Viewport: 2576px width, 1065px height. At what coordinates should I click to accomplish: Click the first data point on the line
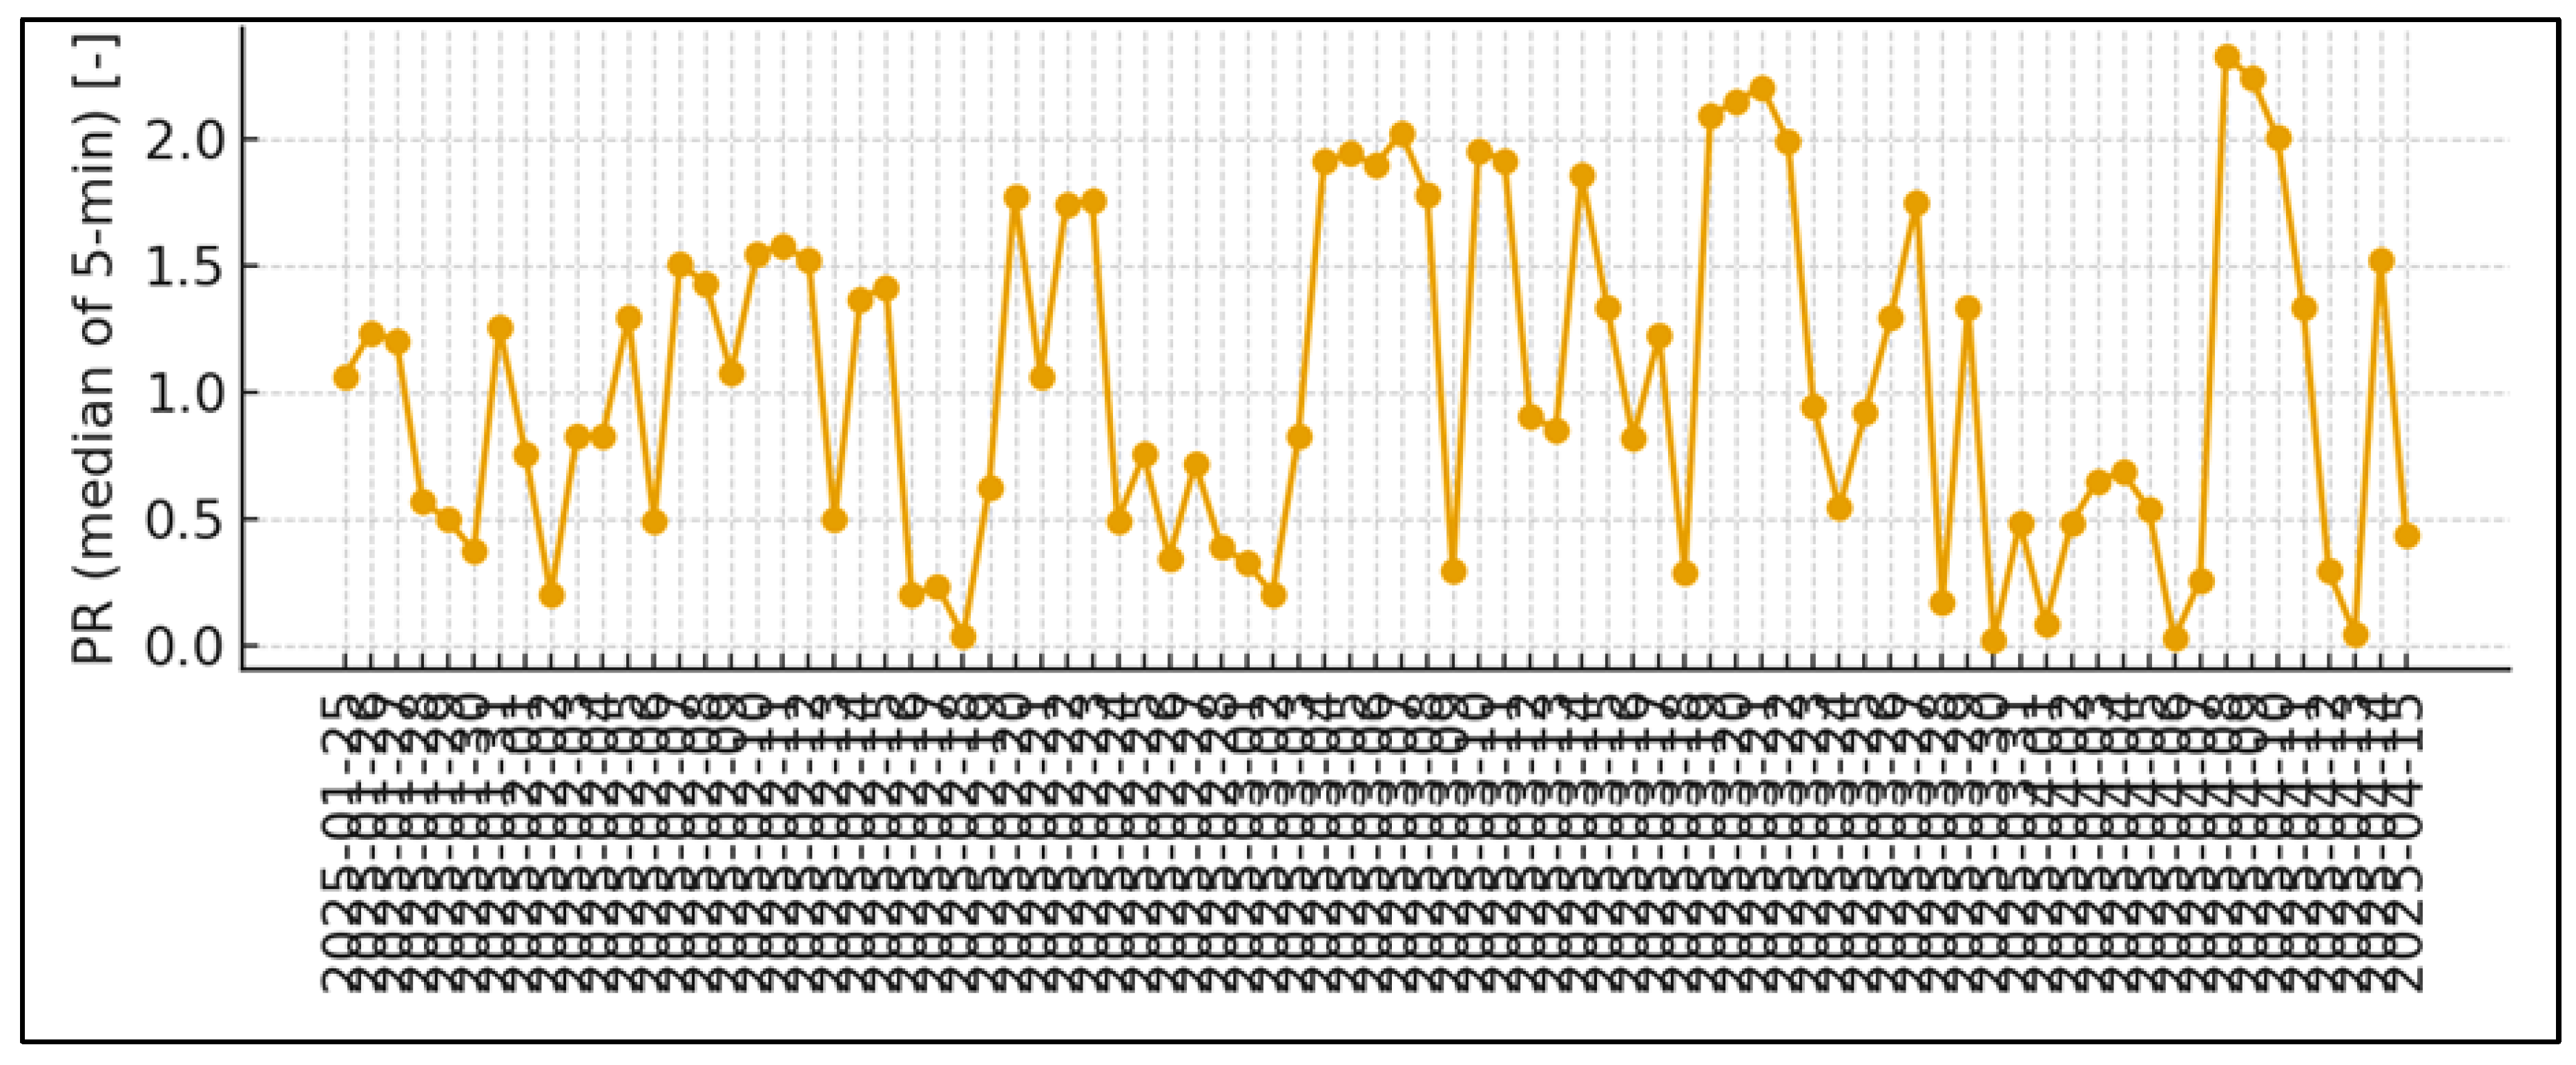[x=346, y=377]
